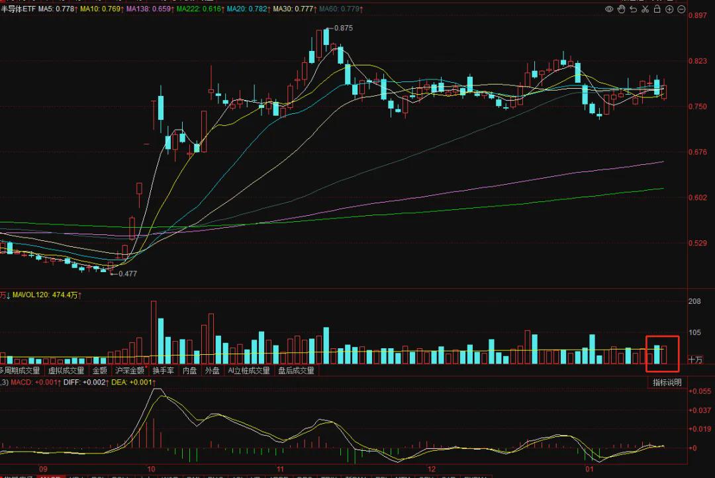
Task: Click the 0.676 price axis label
Action: 698,152
